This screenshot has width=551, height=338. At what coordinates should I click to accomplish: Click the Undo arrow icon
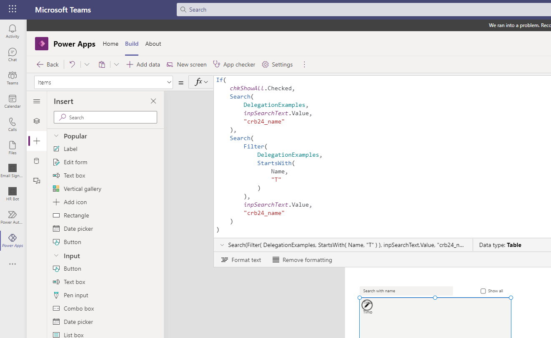click(x=72, y=64)
